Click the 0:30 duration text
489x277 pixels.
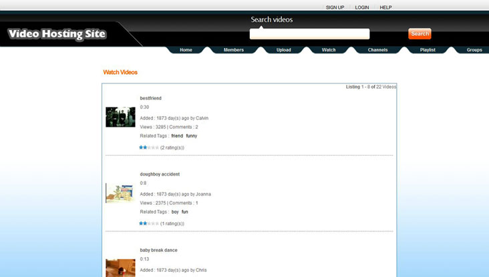(x=144, y=107)
